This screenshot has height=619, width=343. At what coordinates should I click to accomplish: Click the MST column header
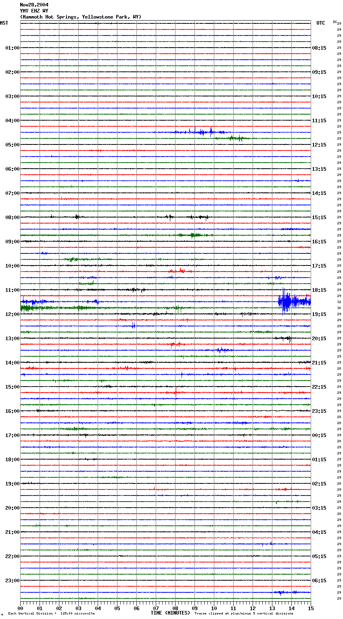coord(4,23)
